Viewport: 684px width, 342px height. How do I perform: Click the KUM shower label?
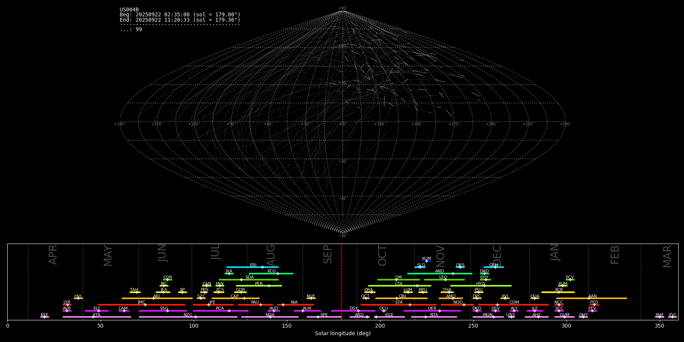click(x=427, y=259)
